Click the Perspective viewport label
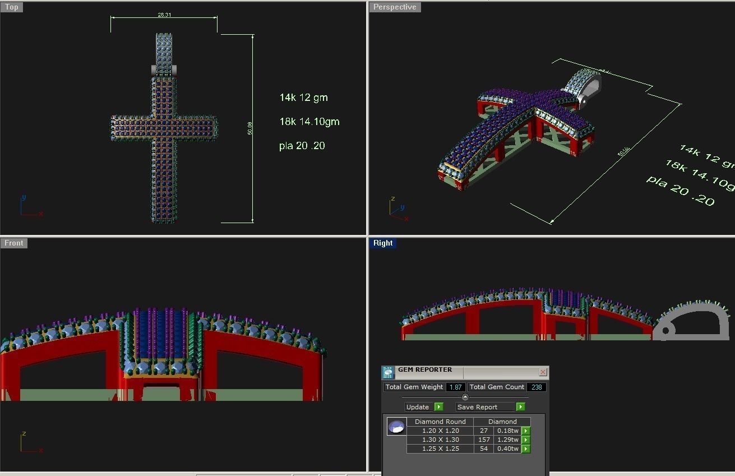This screenshot has width=735, height=476. tap(395, 7)
